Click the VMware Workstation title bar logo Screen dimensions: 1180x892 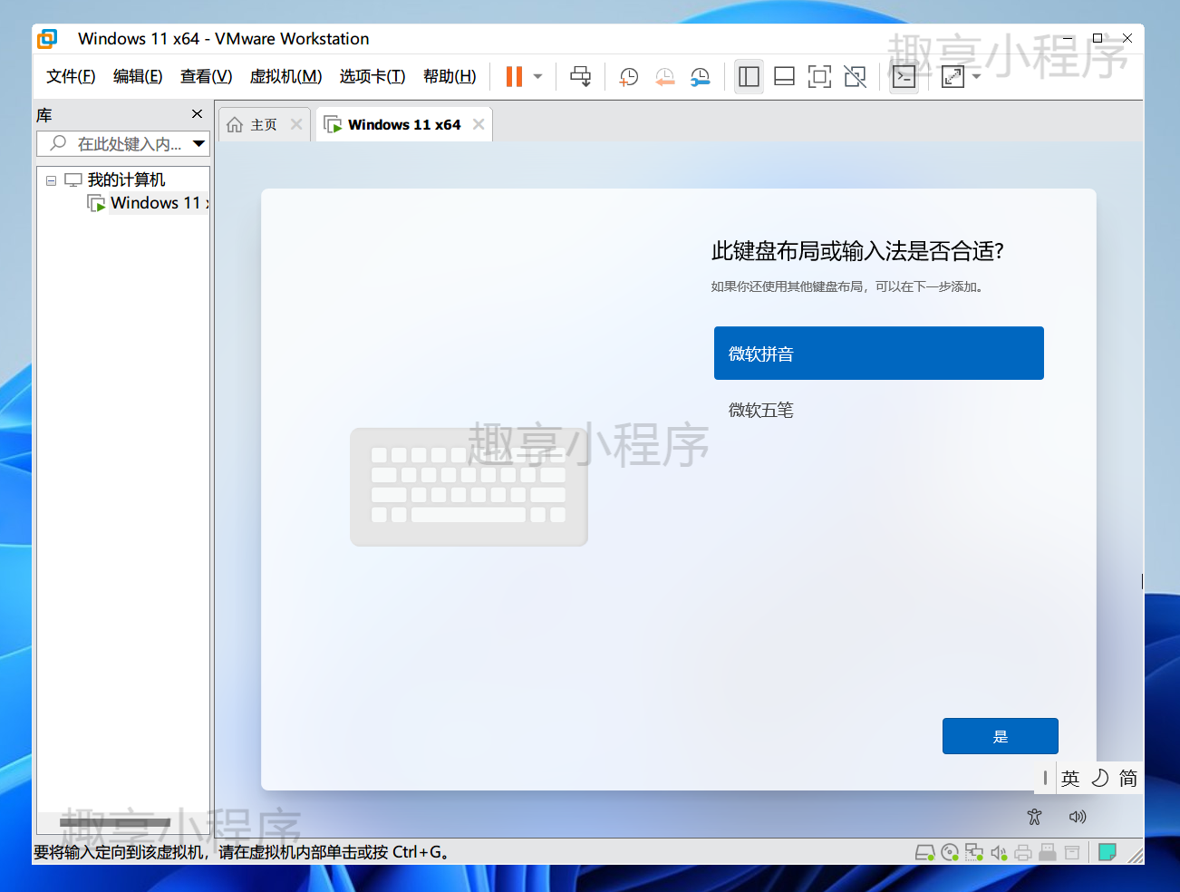click(x=47, y=38)
